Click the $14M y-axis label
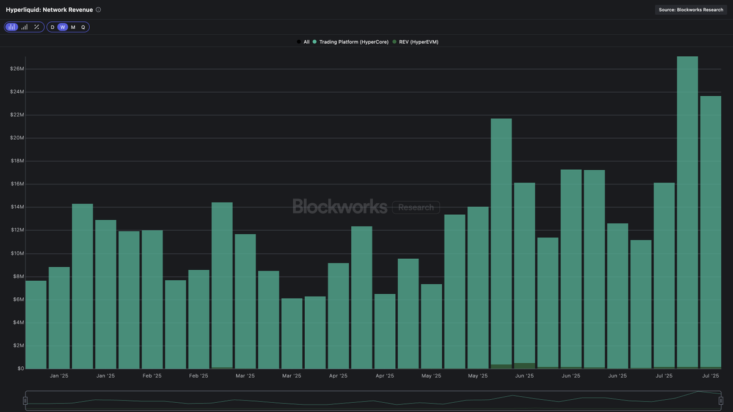The width and height of the screenshot is (733, 412). (x=16, y=207)
